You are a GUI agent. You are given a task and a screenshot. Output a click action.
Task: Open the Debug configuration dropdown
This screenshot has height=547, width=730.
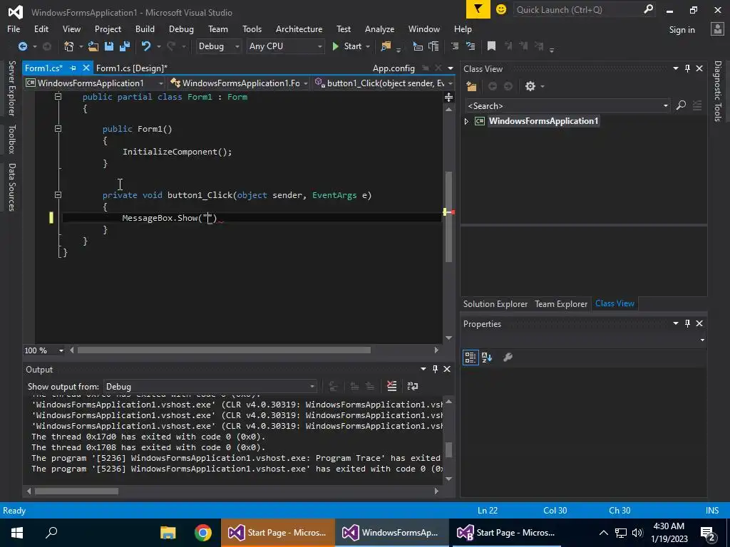(218, 46)
